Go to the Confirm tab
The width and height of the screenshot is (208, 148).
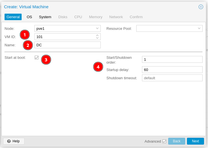click(x=136, y=17)
